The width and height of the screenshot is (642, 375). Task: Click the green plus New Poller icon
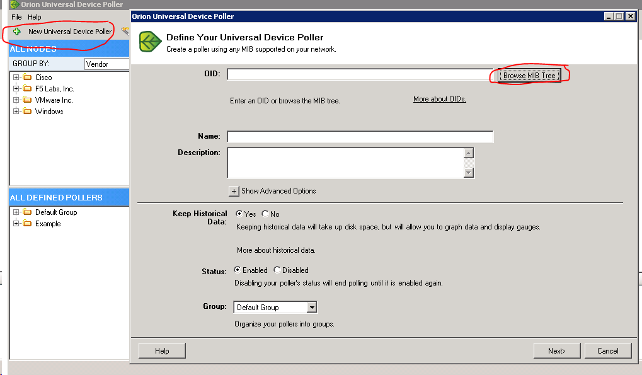point(17,32)
